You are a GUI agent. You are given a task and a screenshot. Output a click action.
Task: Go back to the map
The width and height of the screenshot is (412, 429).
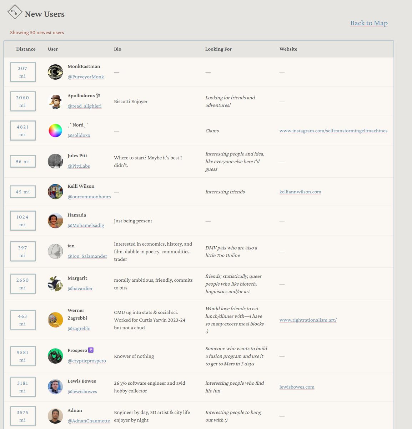tap(369, 23)
